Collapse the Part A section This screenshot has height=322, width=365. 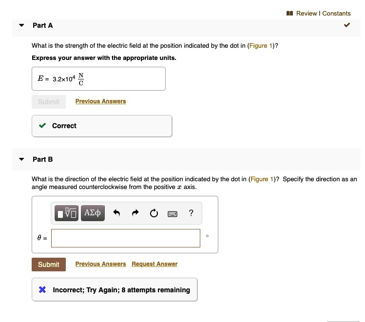(x=21, y=25)
